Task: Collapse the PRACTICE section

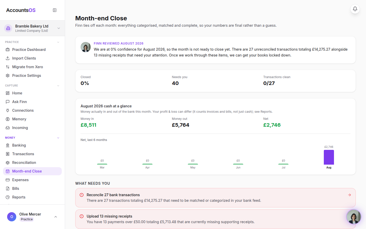Action: point(58,42)
